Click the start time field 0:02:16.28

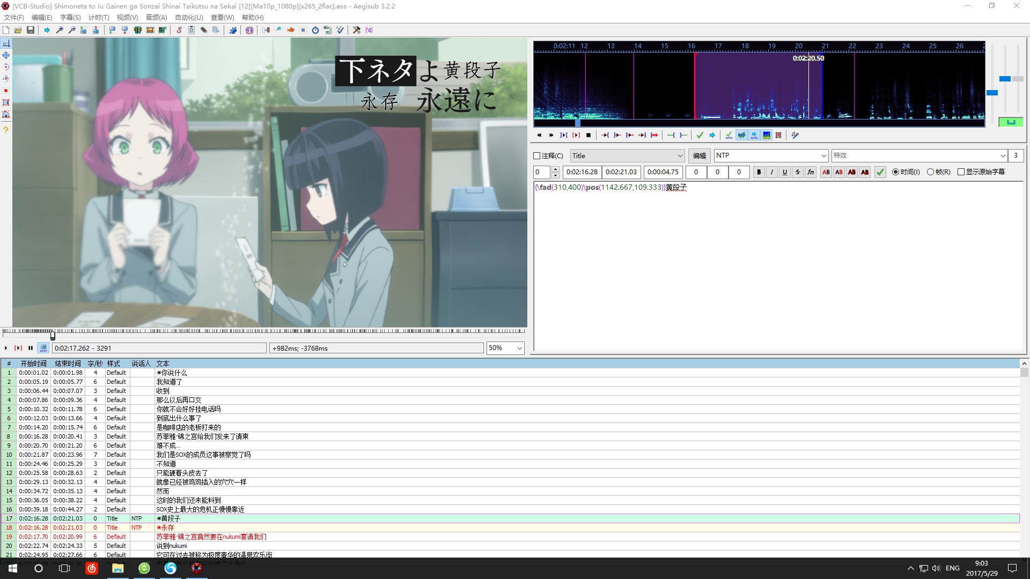(582, 172)
